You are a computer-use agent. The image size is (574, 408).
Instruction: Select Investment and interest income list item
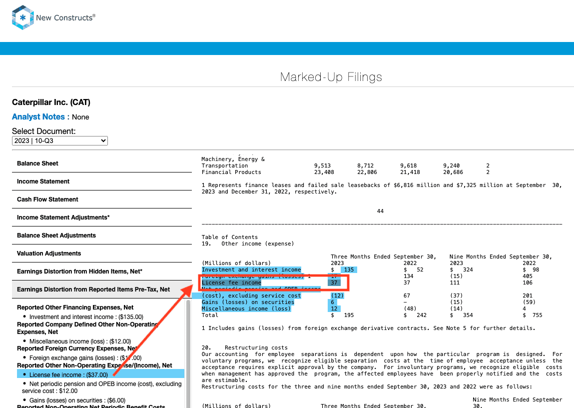86,317
